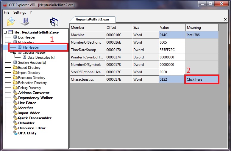The height and width of the screenshot is (151, 231).
Task: Edit SizeOfOptionalHeader value 00E0
Action: click(x=172, y=72)
